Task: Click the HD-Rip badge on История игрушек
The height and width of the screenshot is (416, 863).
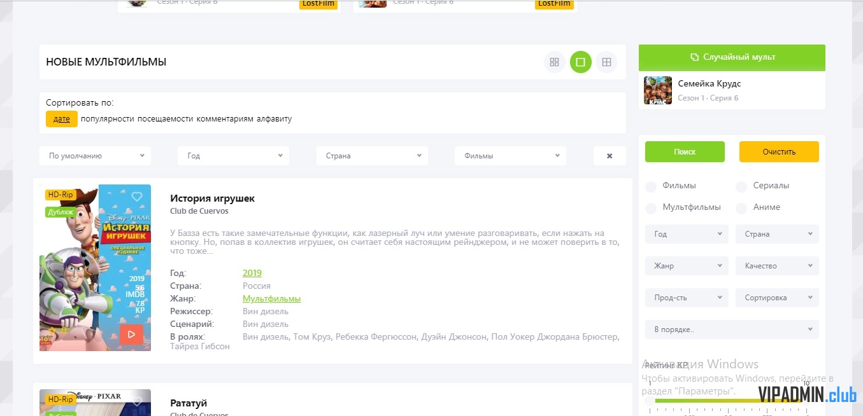Action: tap(60, 195)
